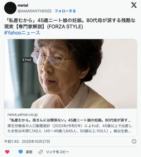Click リンクをコピー copy link text
The width and height of the screenshot is (141, 157).
[x=57, y=152]
